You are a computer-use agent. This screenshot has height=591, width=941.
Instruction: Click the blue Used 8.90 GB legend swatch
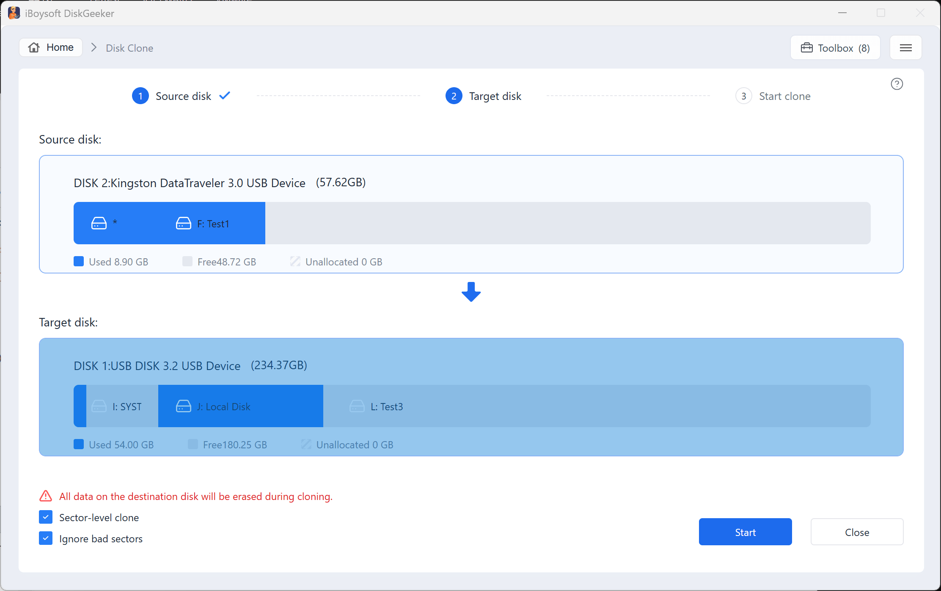[x=79, y=261]
